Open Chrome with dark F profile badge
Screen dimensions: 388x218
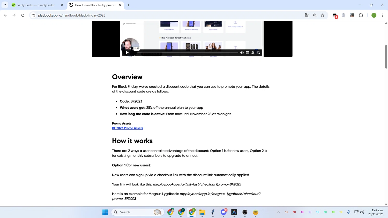click(x=181, y=212)
